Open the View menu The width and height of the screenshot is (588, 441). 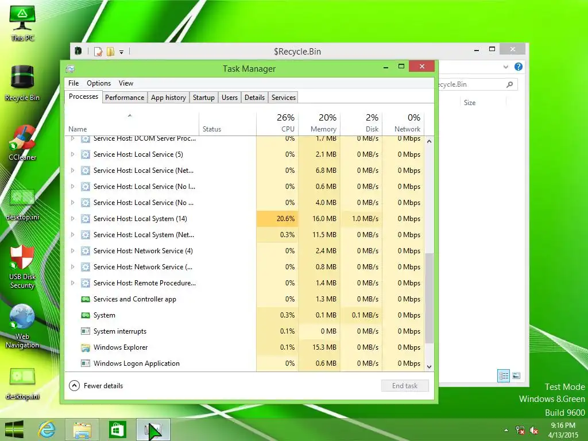126,83
